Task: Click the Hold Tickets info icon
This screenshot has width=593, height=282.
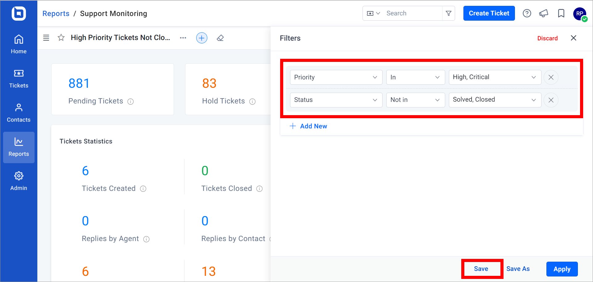Action: click(252, 102)
